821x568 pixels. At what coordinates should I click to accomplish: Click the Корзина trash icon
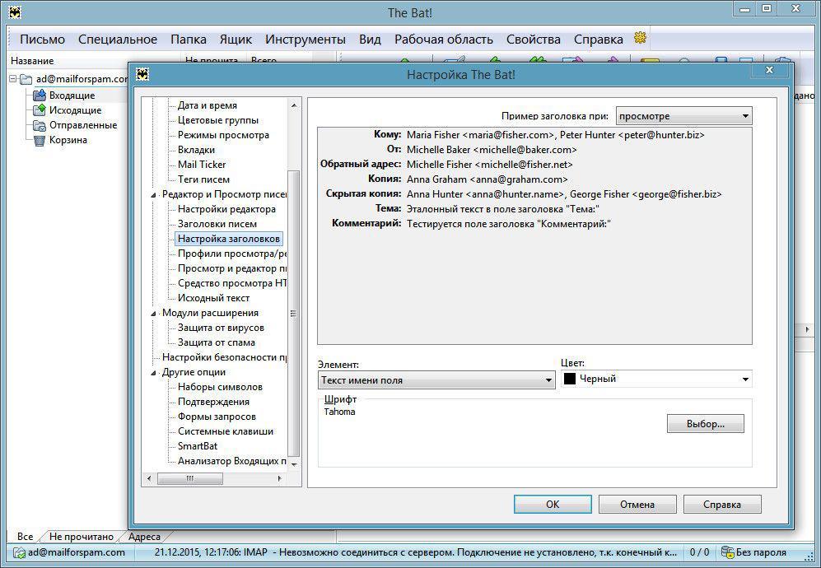pos(40,140)
